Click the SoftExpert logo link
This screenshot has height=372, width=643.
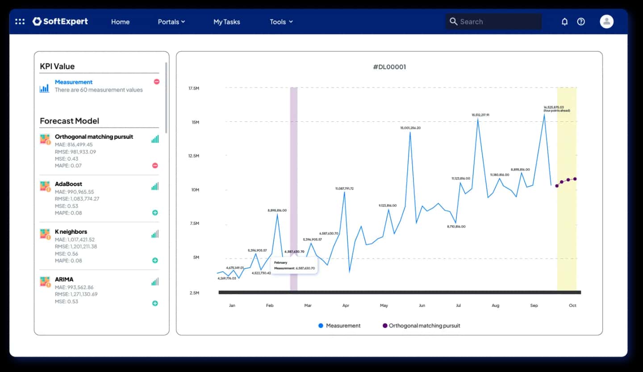tap(60, 21)
